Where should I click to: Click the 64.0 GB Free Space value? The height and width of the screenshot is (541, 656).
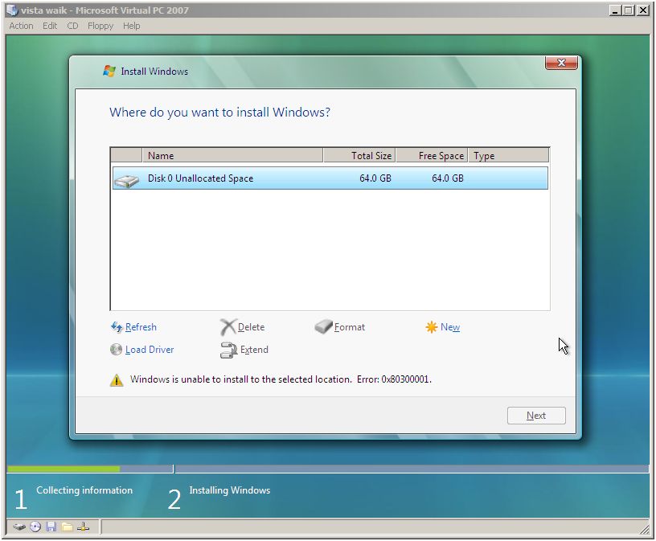[448, 178]
